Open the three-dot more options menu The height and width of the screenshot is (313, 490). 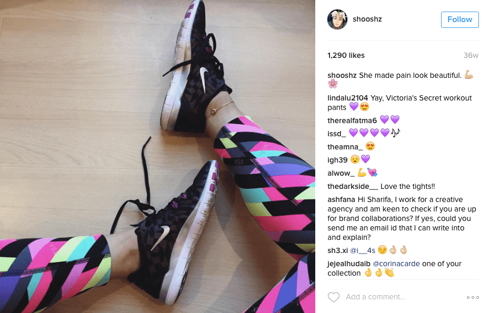473,297
